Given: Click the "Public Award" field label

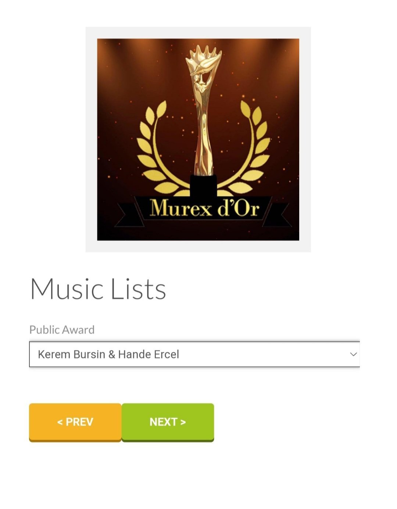Looking at the screenshot, I should coord(62,329).
